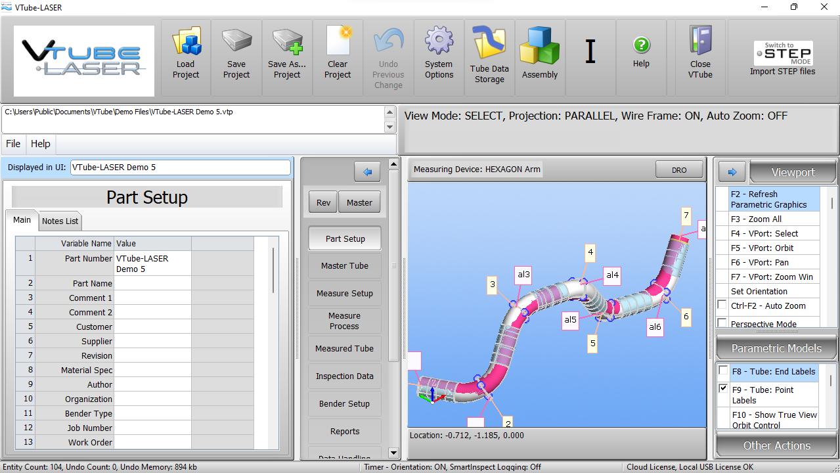840x473 pixels.
Task: Open the File menu
Action: point(13,144)
